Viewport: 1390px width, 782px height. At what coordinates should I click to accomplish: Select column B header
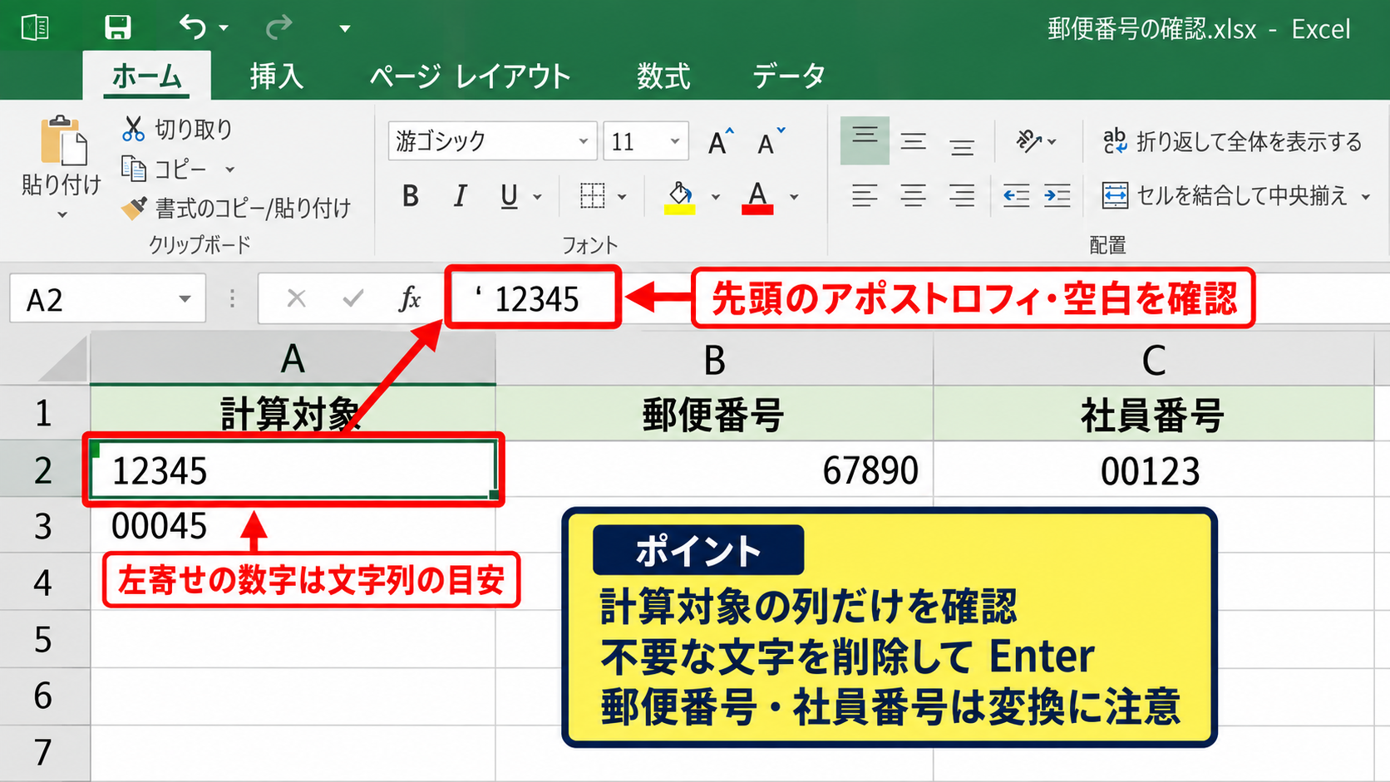[x=714, y=361]
